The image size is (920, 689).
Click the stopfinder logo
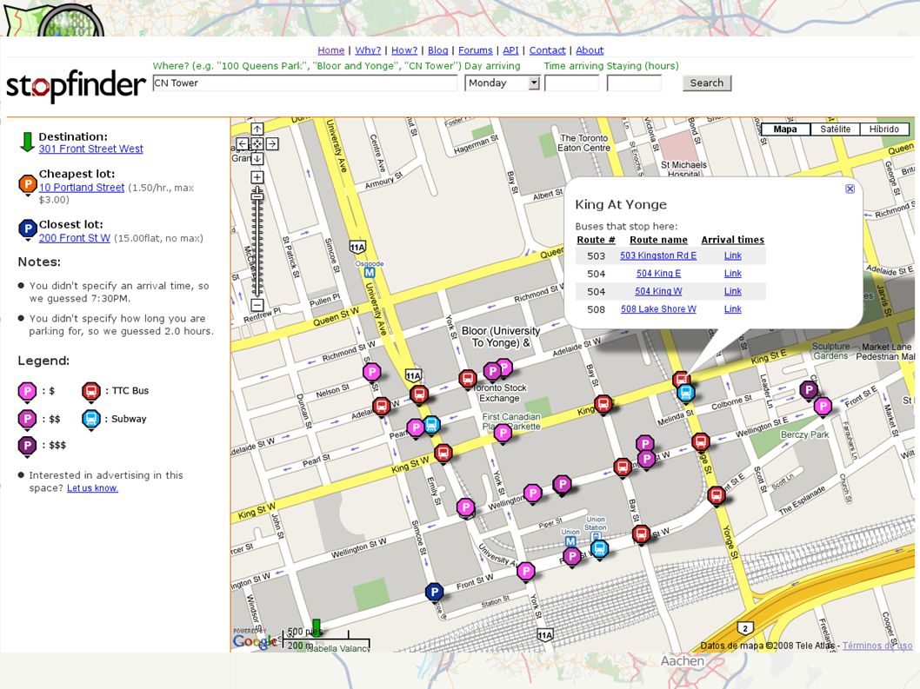click(x=76, y=86)
